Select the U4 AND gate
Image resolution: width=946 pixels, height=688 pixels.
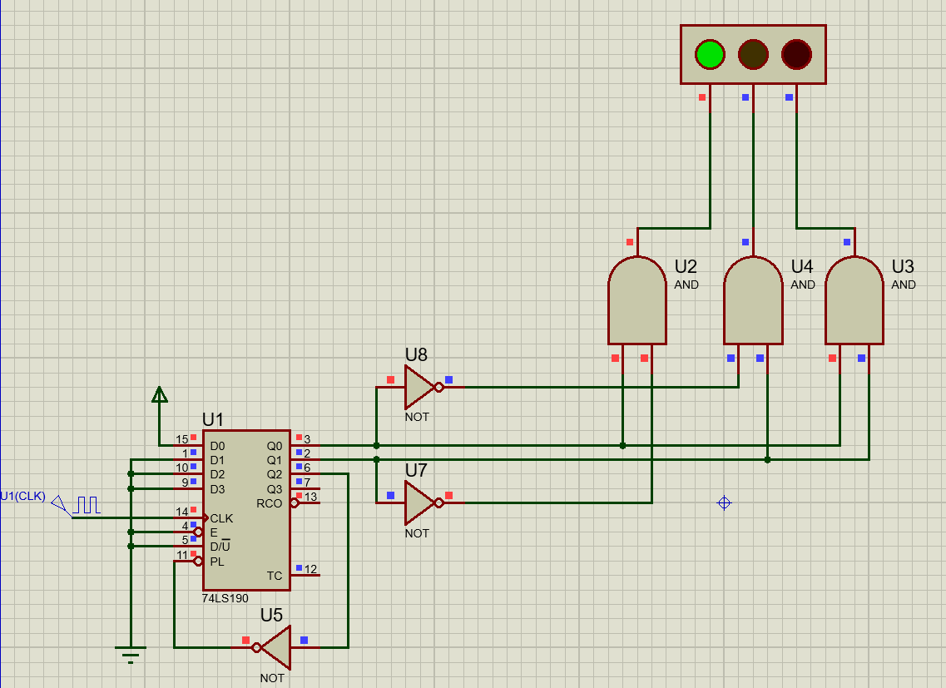(x=753, y=301)
